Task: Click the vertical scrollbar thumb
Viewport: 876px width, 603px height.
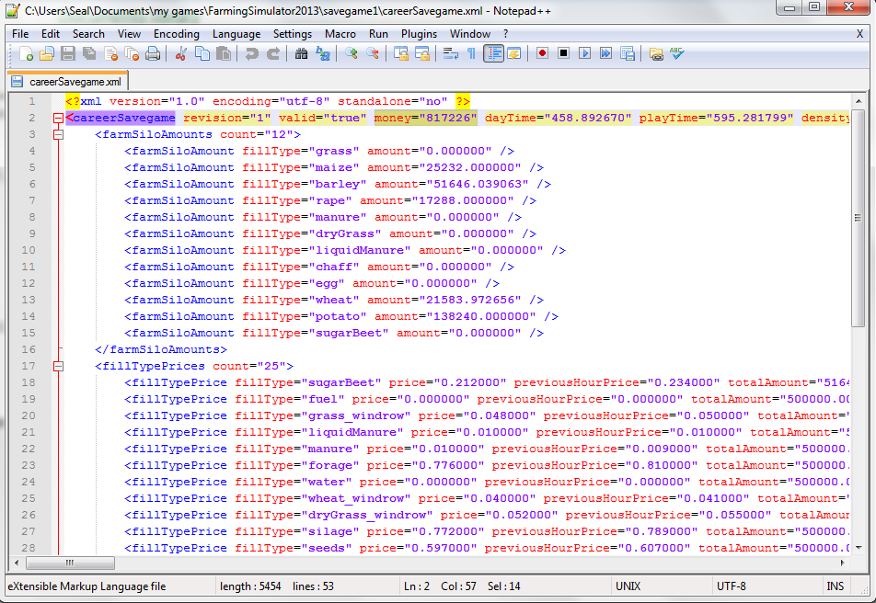Action: click(x=859, y=218)
